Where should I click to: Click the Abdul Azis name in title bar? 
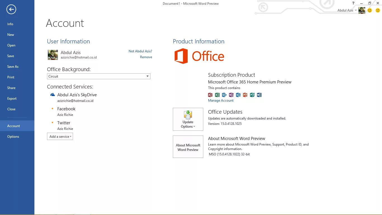click(x=345, y=10)
